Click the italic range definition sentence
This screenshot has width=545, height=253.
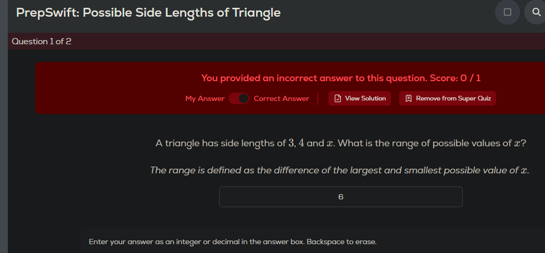pos(339,170)
